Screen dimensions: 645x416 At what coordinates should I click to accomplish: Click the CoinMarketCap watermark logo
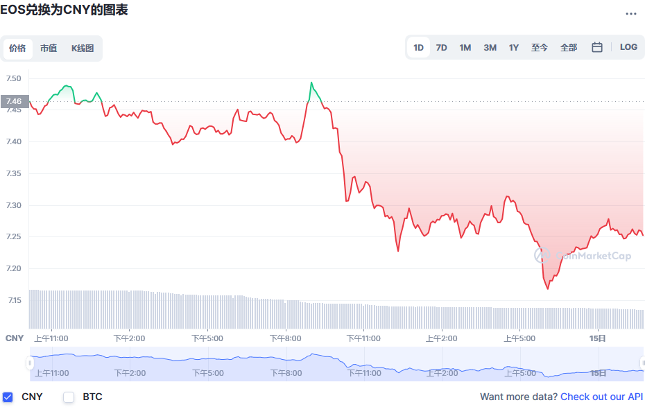[x=583, y=256]
